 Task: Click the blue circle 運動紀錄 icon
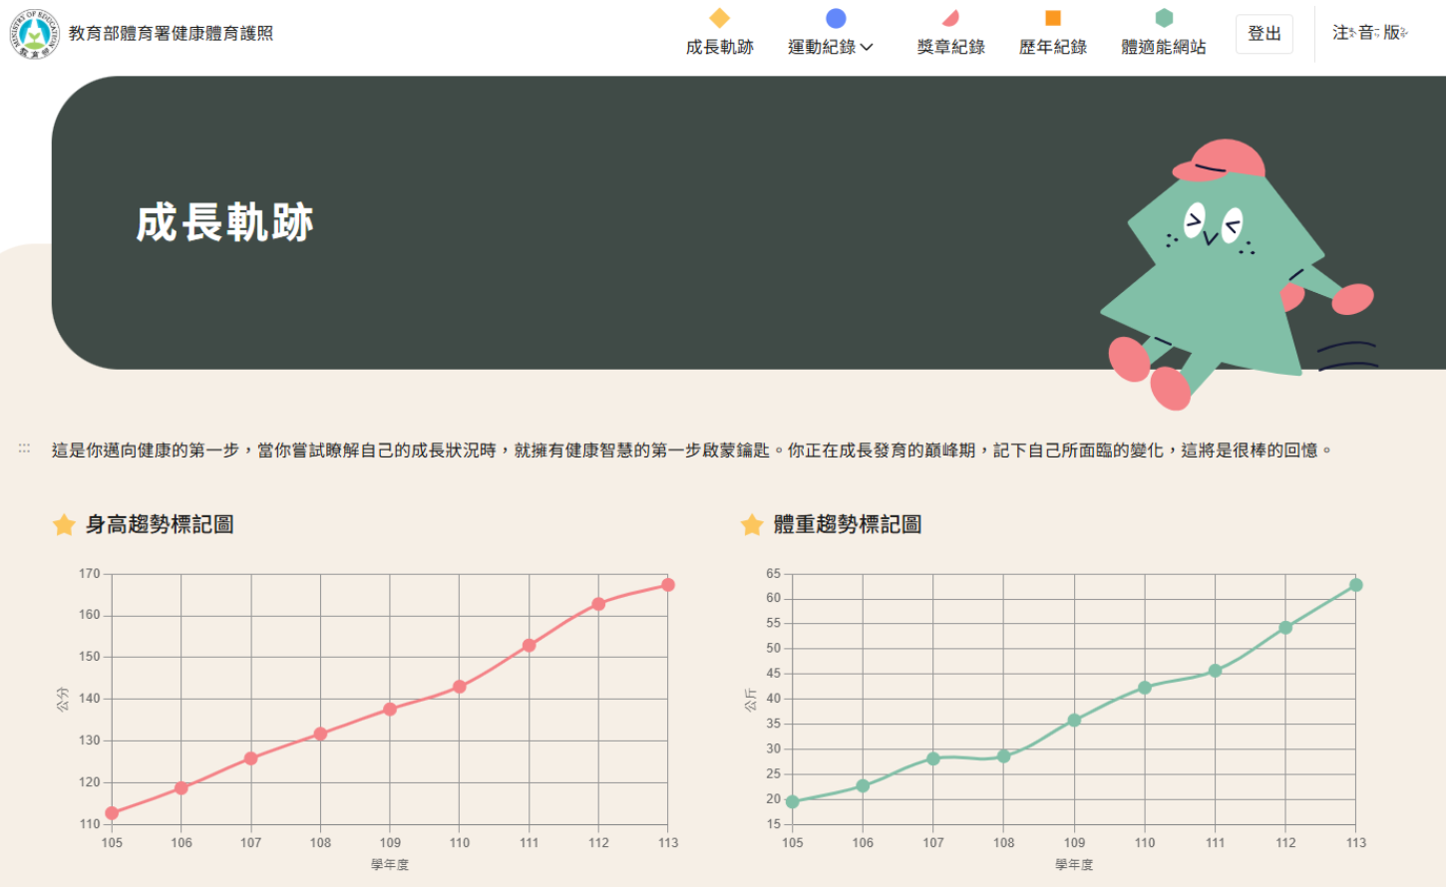tap(834, 18)
